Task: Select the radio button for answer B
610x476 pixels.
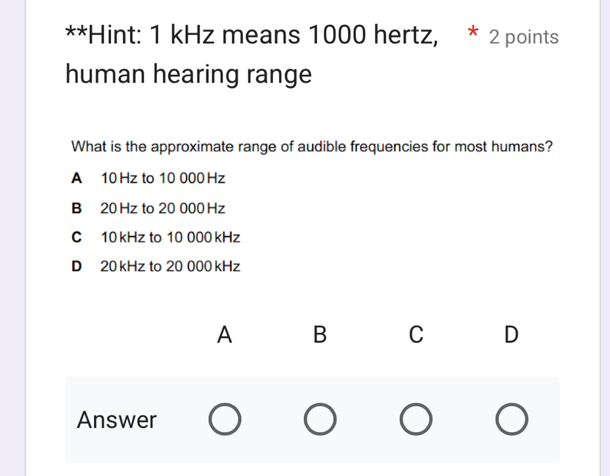Action: pos(320,420)
